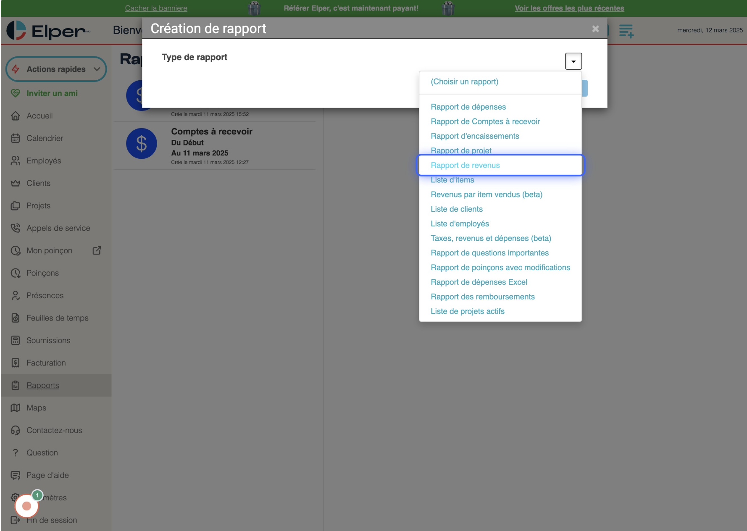Click the Calendrier calendar icon

16,138
